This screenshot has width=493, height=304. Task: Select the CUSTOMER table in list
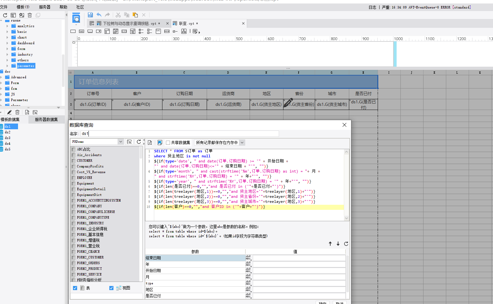pos(85,161)
